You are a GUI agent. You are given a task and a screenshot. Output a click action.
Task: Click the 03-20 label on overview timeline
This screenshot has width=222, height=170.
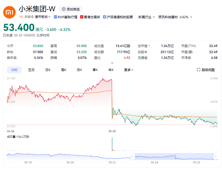[x=70, y=162]
